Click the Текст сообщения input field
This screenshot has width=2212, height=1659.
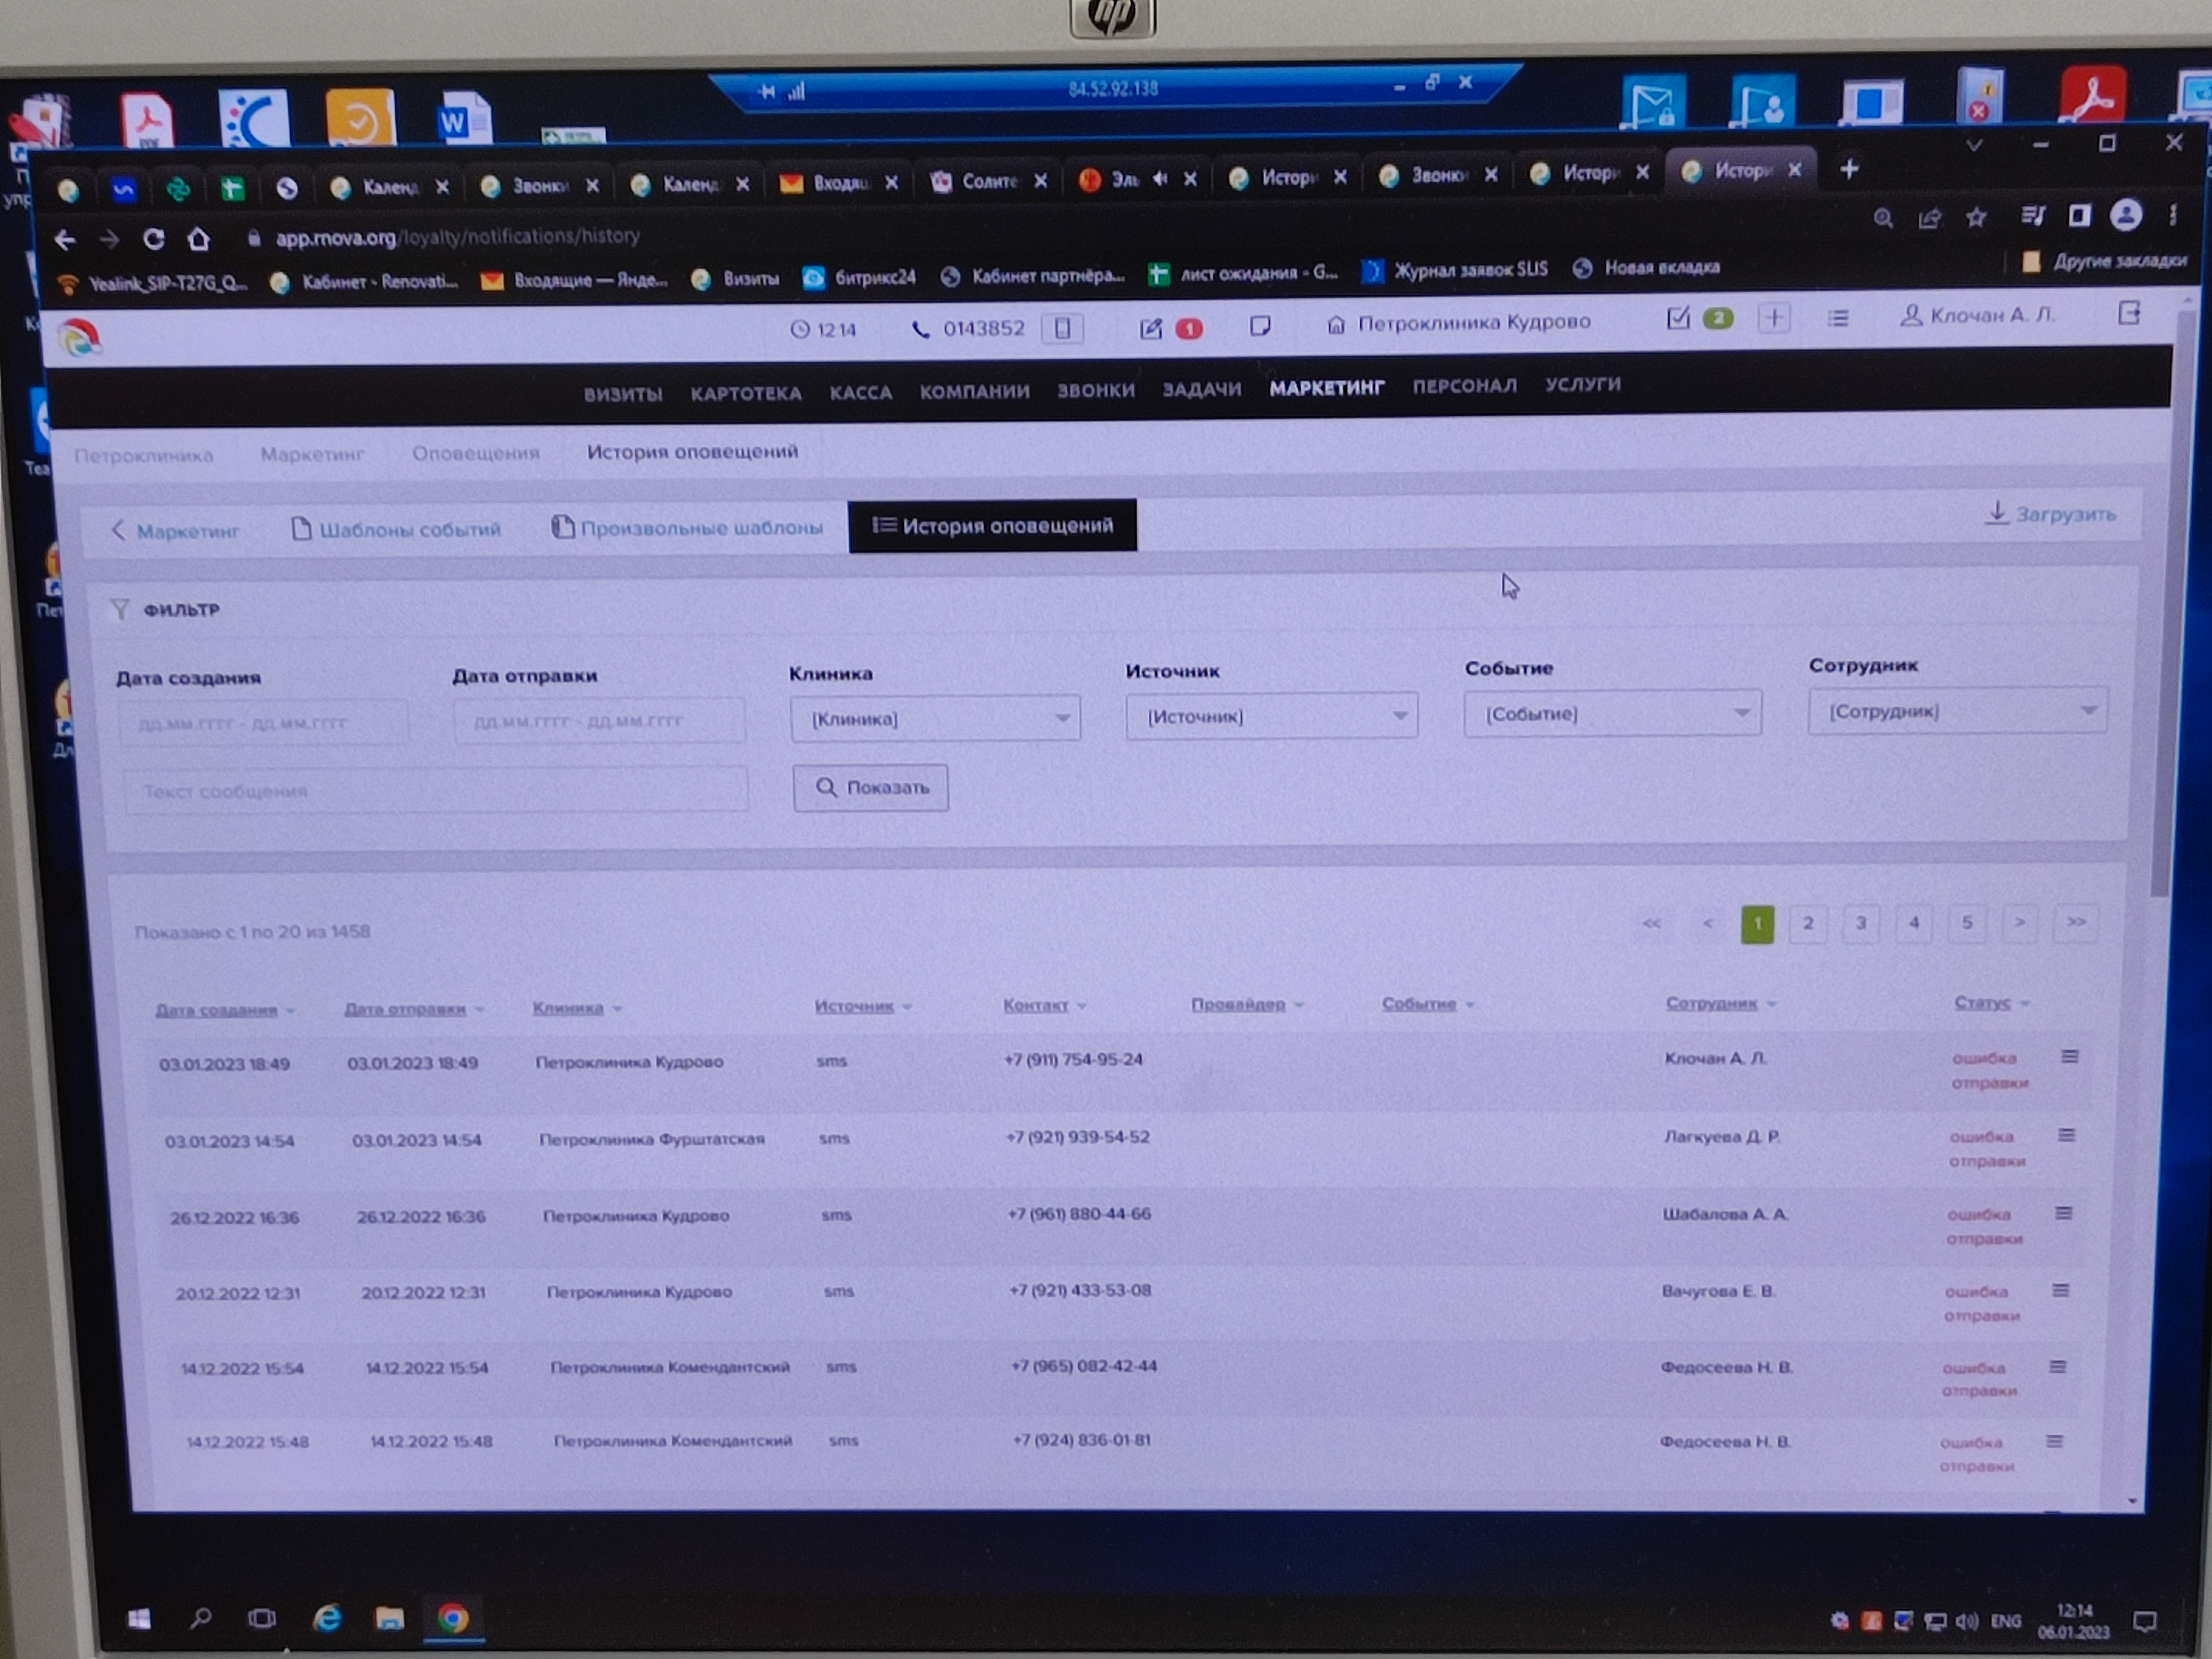[x=436, y=791]
